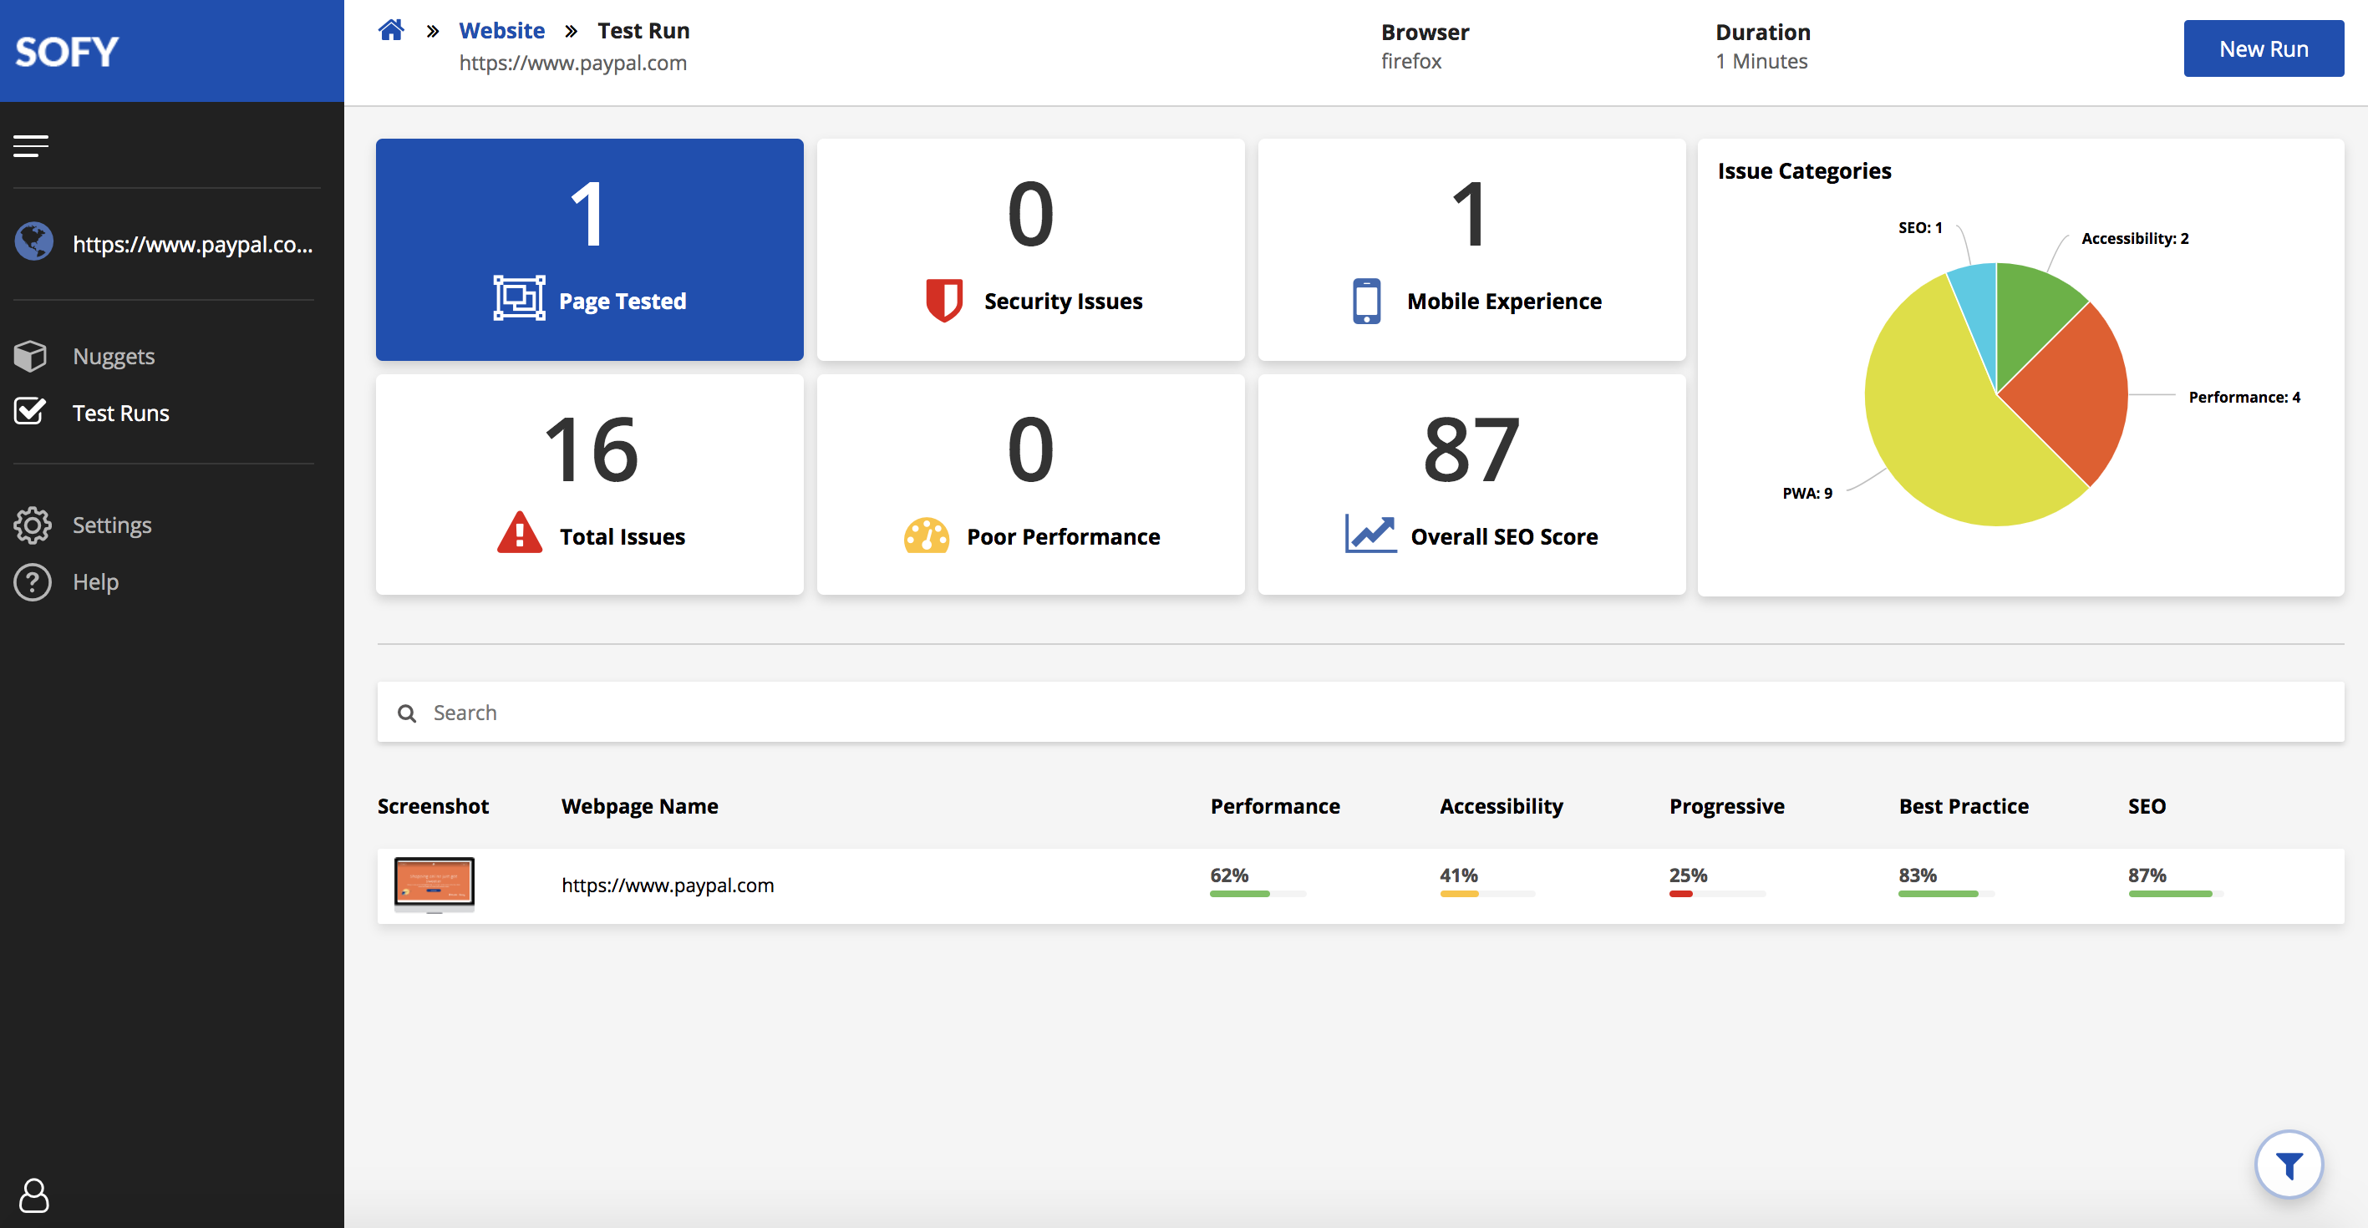The image size is (2368, 1228).
Task: Click the search magnifier icon
Action: tap(406, 713)
